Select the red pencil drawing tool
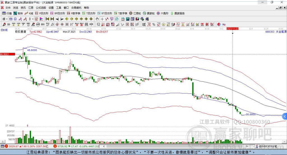This screenshot has width=287, height=155. (x=4, y=25)
